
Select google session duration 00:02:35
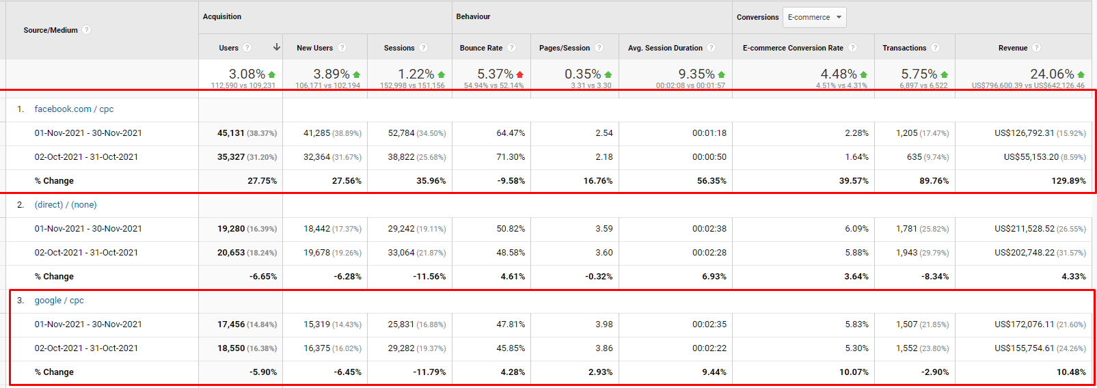click(x=709, y=324)
